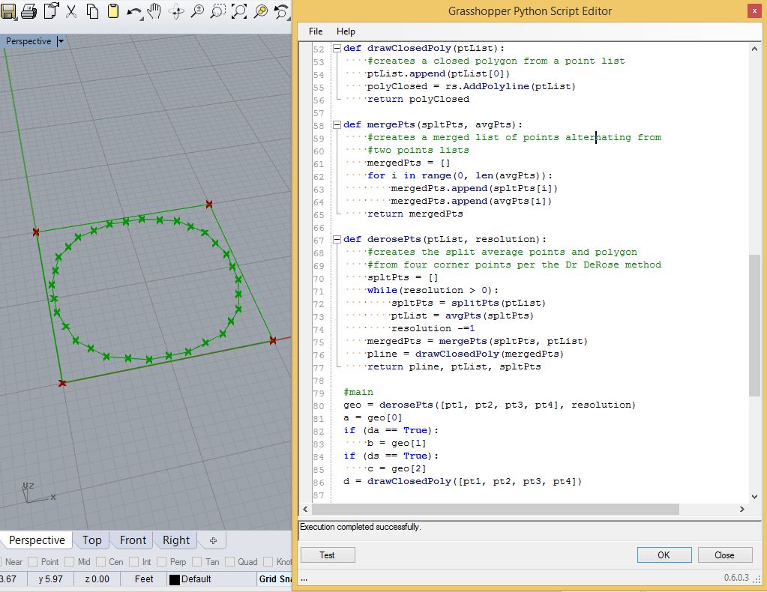The width and height of the screenshot is (767, 592).
Task: Click the 'resolution -=1' code line
Action: tap(433, 328)
